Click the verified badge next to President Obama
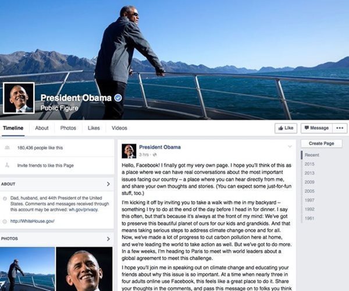Screen dimensions: 349x291 (x=118, y=98)
